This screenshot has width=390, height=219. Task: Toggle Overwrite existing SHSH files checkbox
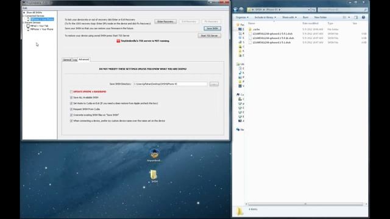click(x=71, y=115)
